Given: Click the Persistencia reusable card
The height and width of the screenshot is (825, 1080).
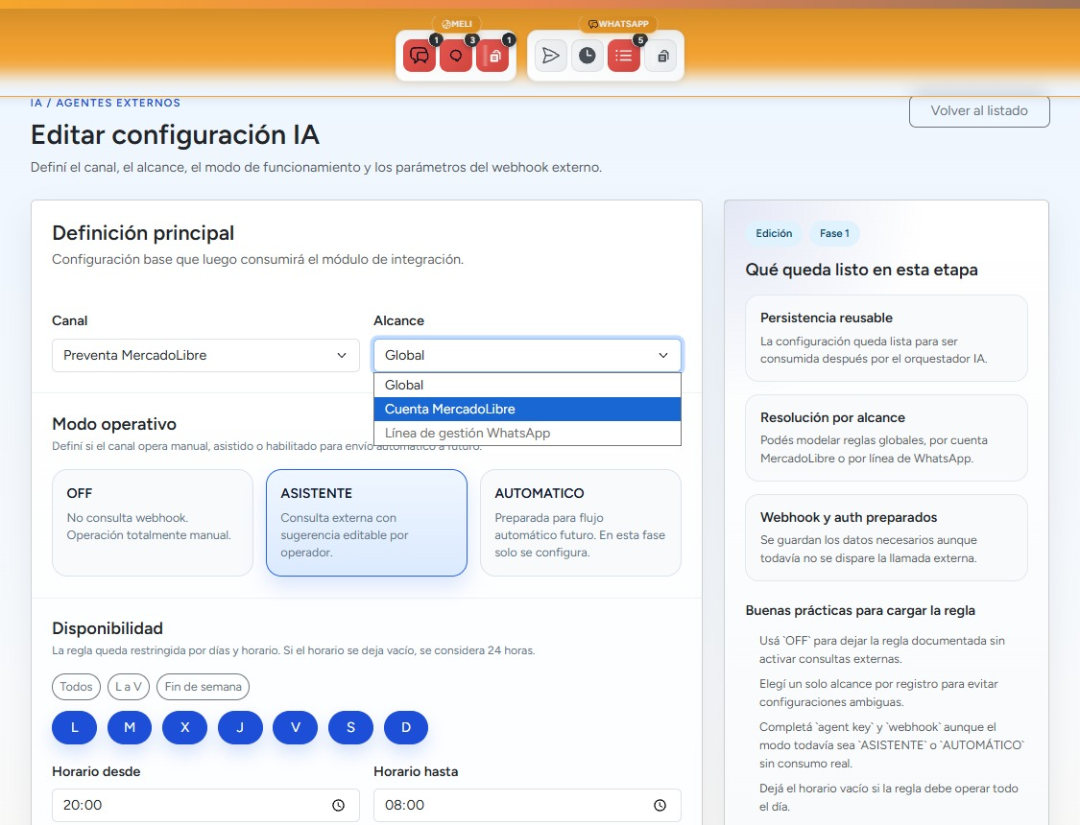Looking at the screenshot, I should tap(886, 338).
